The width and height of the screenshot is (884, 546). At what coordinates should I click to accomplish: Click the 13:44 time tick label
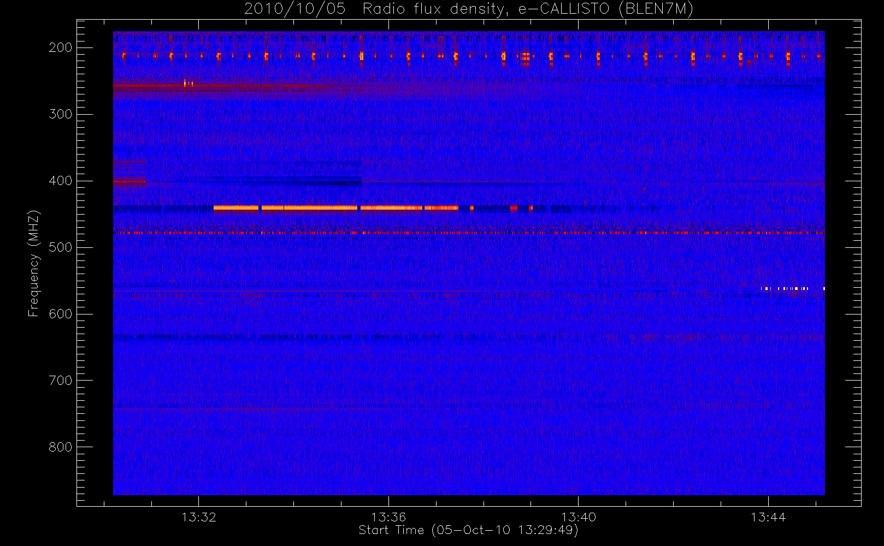click(x=768, y=517)
